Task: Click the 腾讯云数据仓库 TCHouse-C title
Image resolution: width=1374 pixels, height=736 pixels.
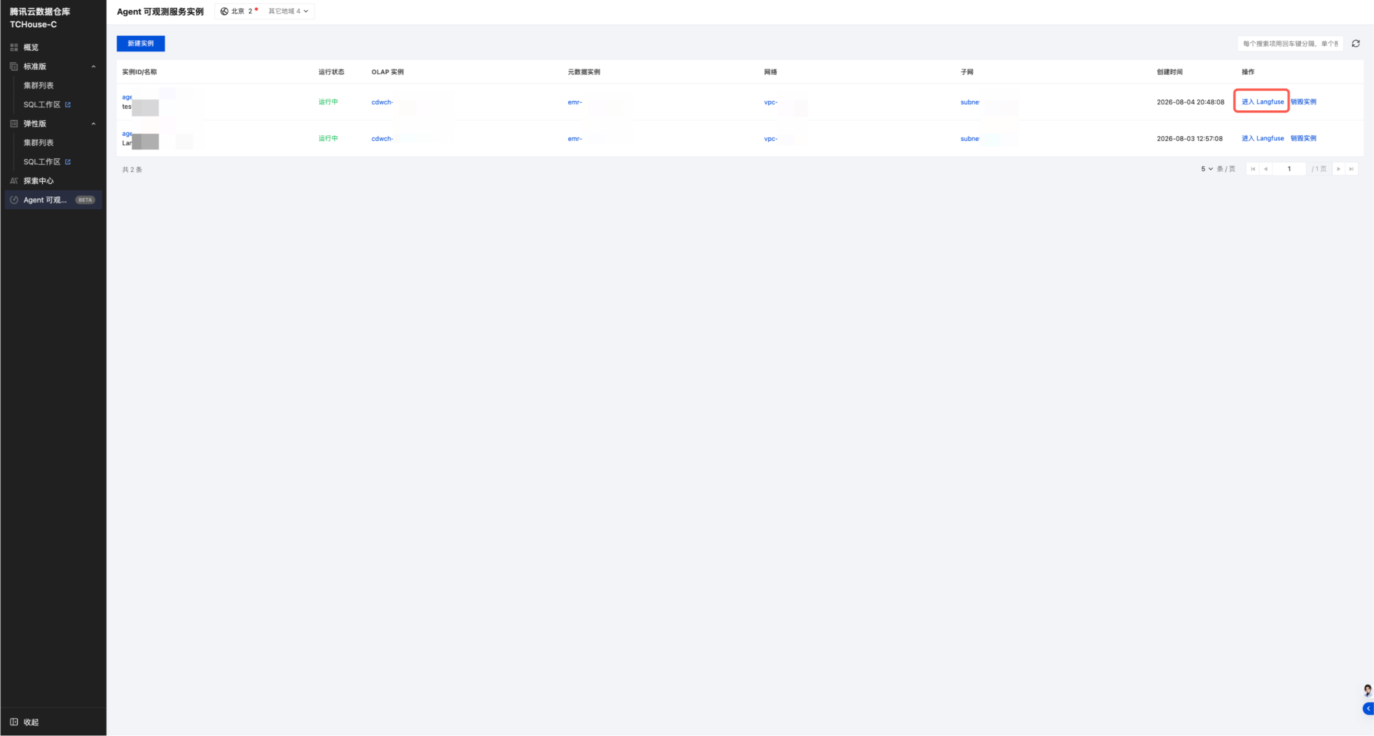Action: point(40,18)
